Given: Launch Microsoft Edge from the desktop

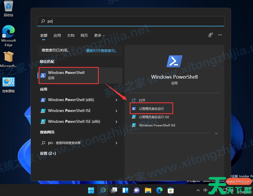Looking at the screenshot, I should pyautogui.click(x=9, y=36).
